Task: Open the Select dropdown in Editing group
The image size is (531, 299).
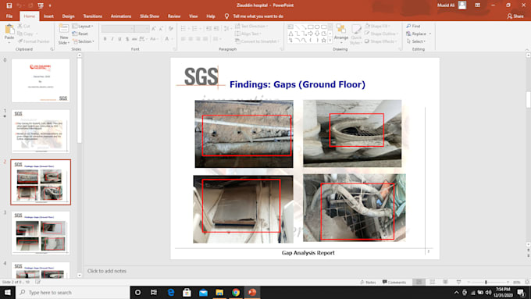Action: point(416,41)
